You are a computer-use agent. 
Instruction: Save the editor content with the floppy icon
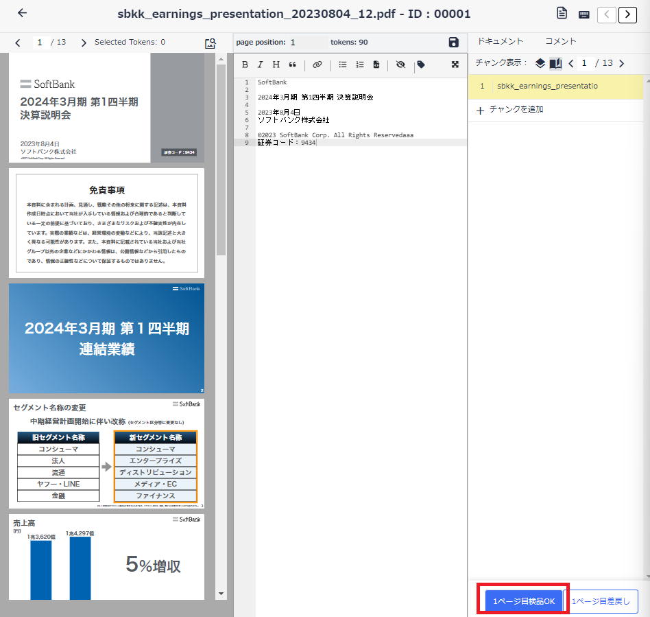tap(453, 43)
